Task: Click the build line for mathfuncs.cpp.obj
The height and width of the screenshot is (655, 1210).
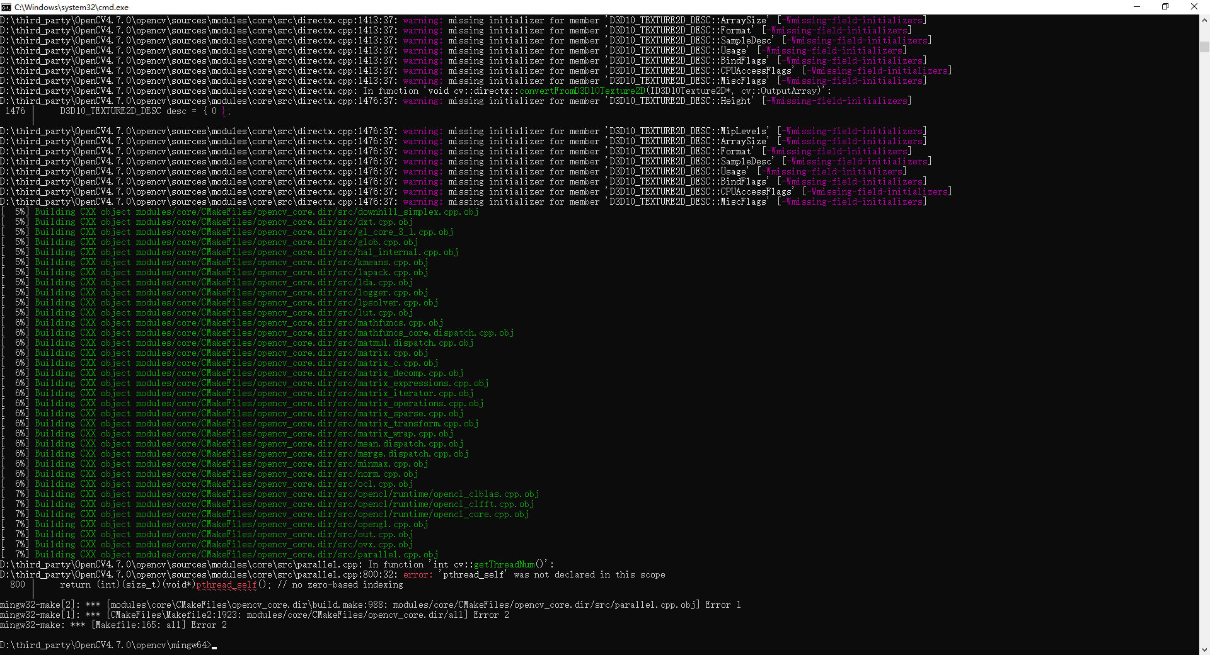Action: tap(222, 322)
